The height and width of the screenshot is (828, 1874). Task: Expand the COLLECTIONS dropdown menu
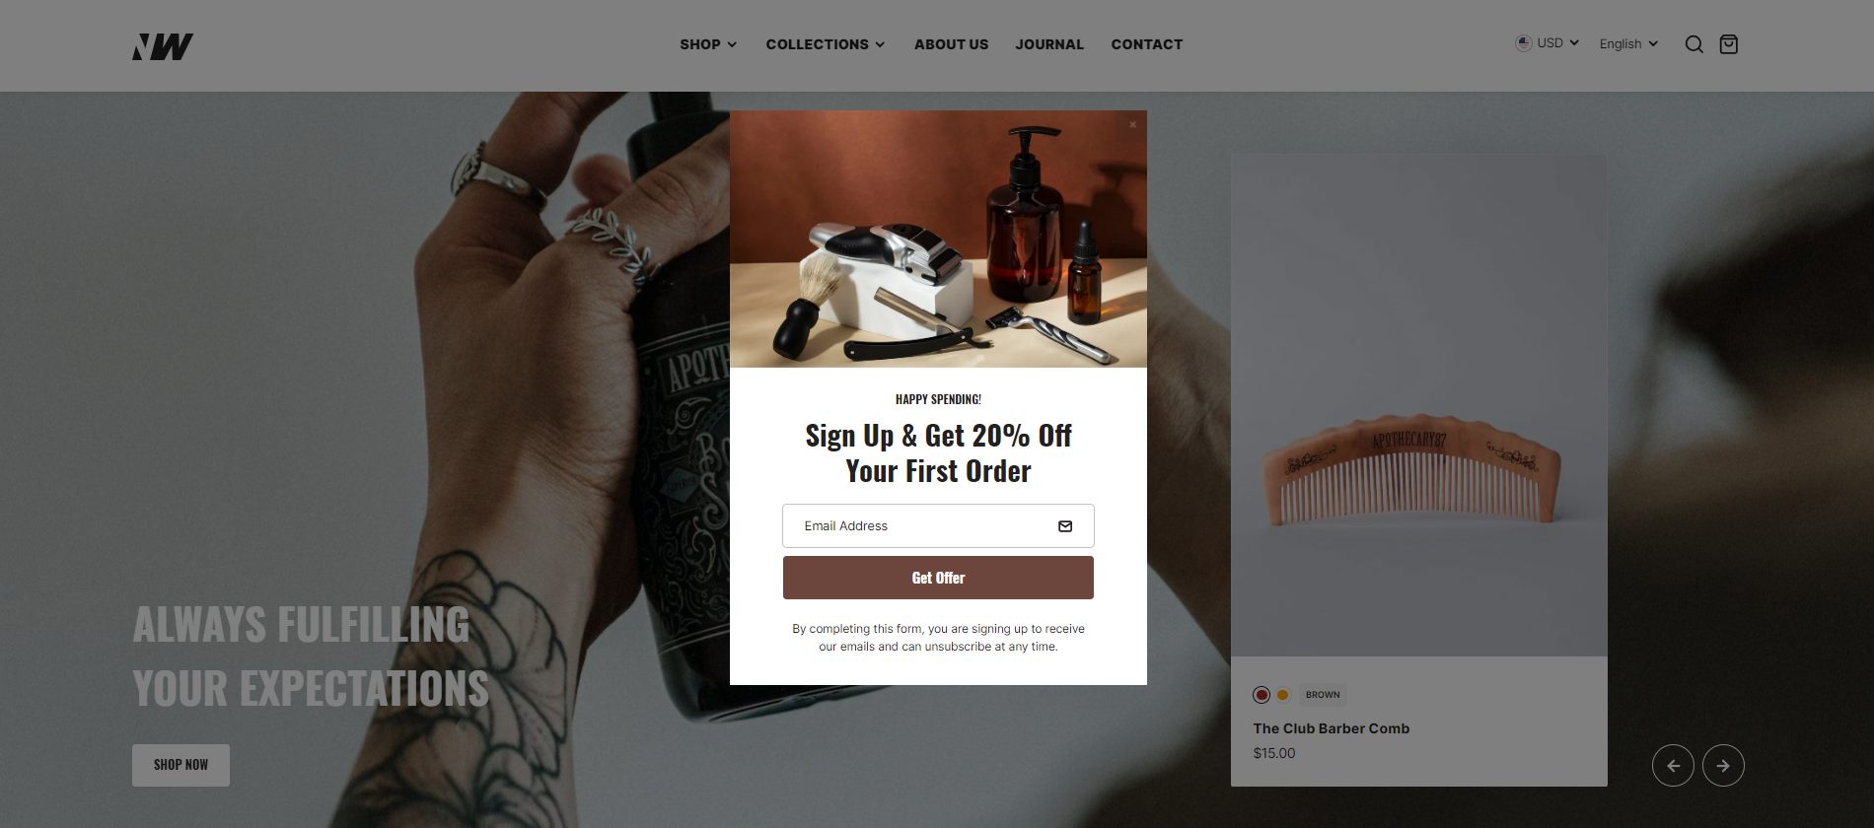pos(826,44)
